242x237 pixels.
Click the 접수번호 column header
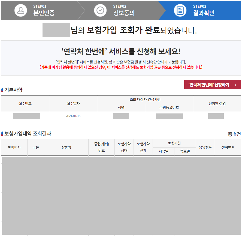coord(25,103)
